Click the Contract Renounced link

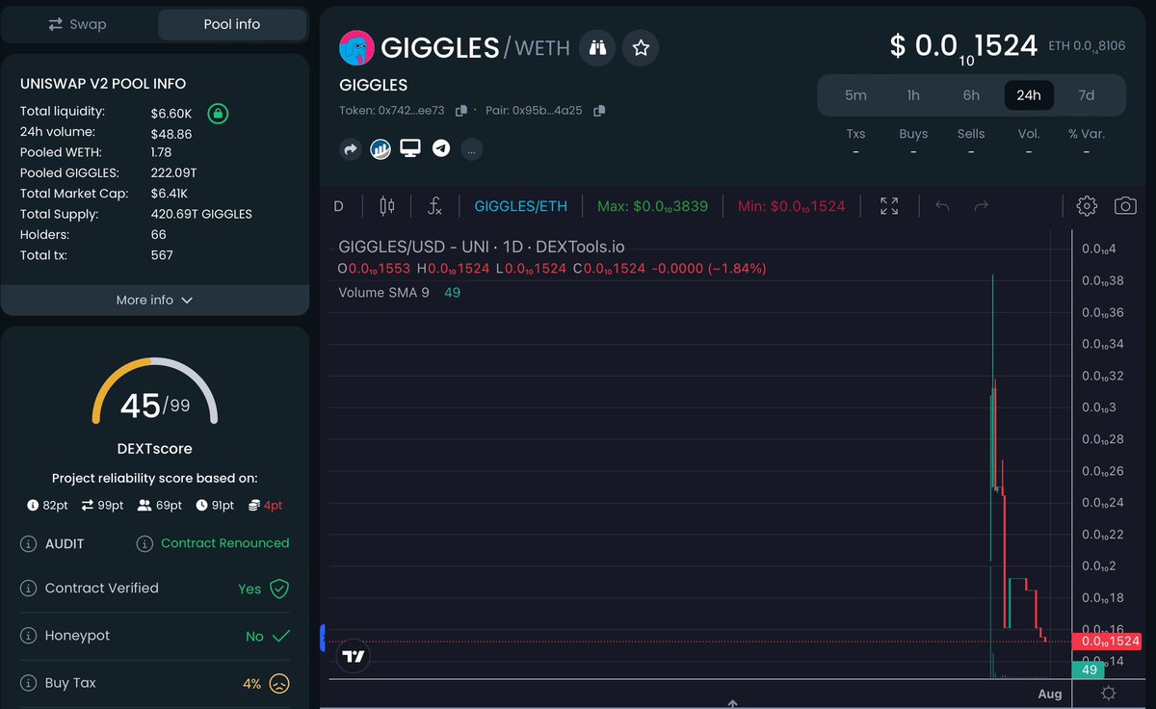pyautogui.click(x=224, y=543)
